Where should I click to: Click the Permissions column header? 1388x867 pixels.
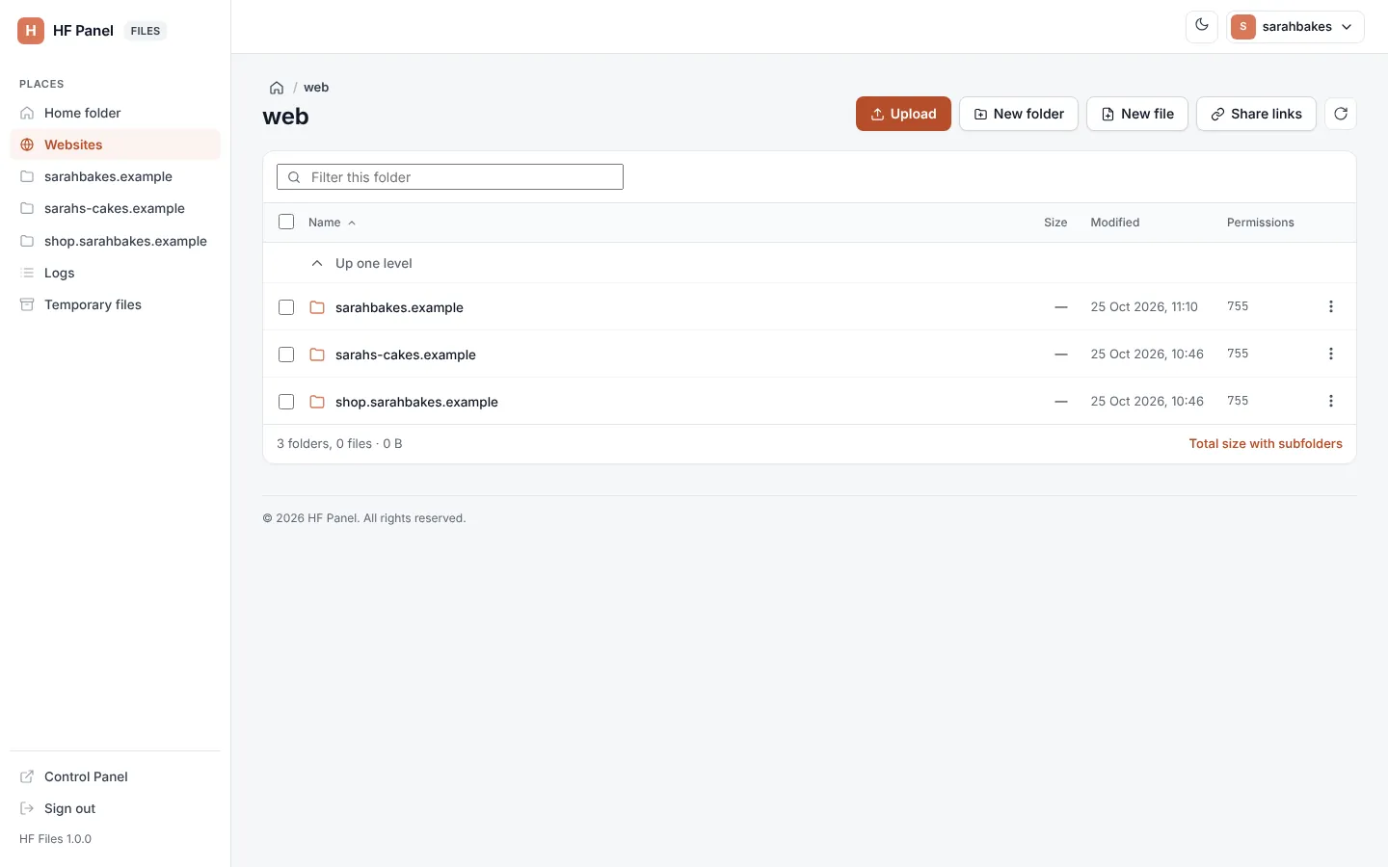(x=1261, y=223)
